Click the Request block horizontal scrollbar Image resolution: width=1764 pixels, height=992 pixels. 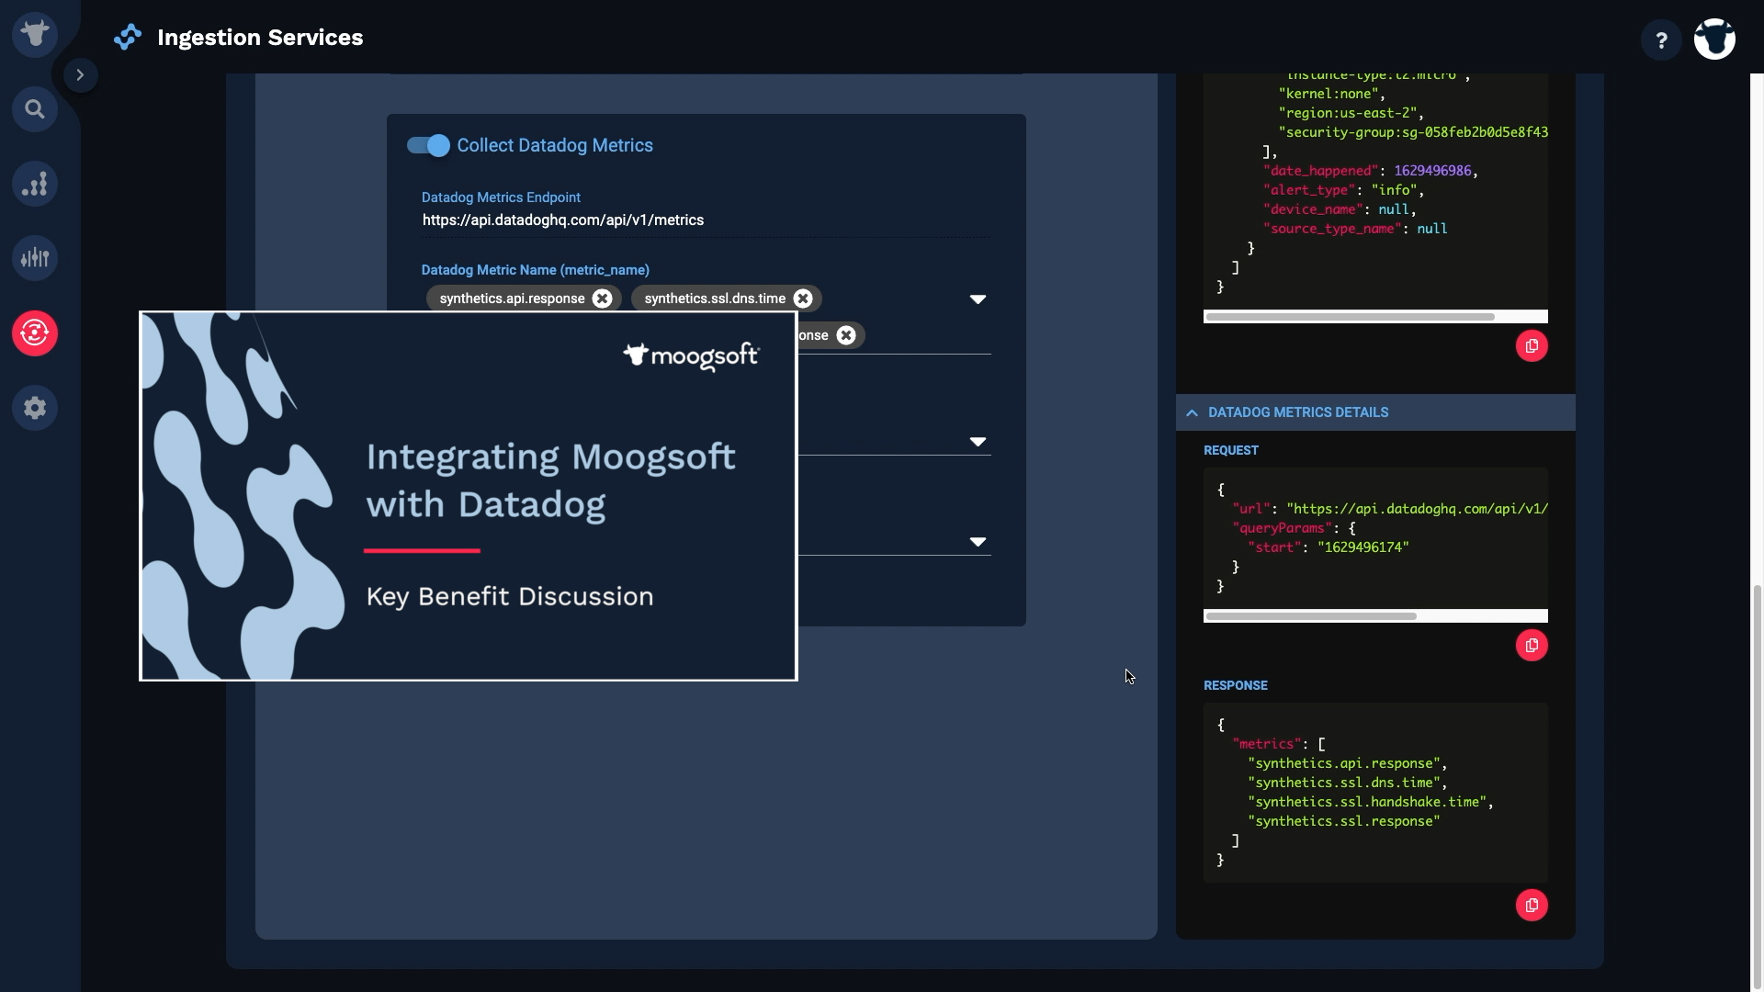coord(1311,616)
